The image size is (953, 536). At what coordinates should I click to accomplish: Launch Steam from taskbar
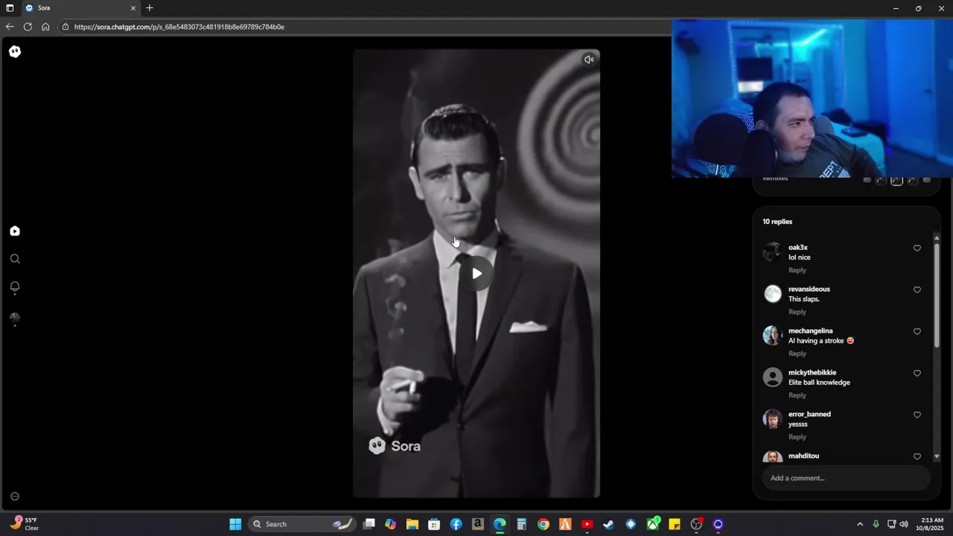pos(608,524)
